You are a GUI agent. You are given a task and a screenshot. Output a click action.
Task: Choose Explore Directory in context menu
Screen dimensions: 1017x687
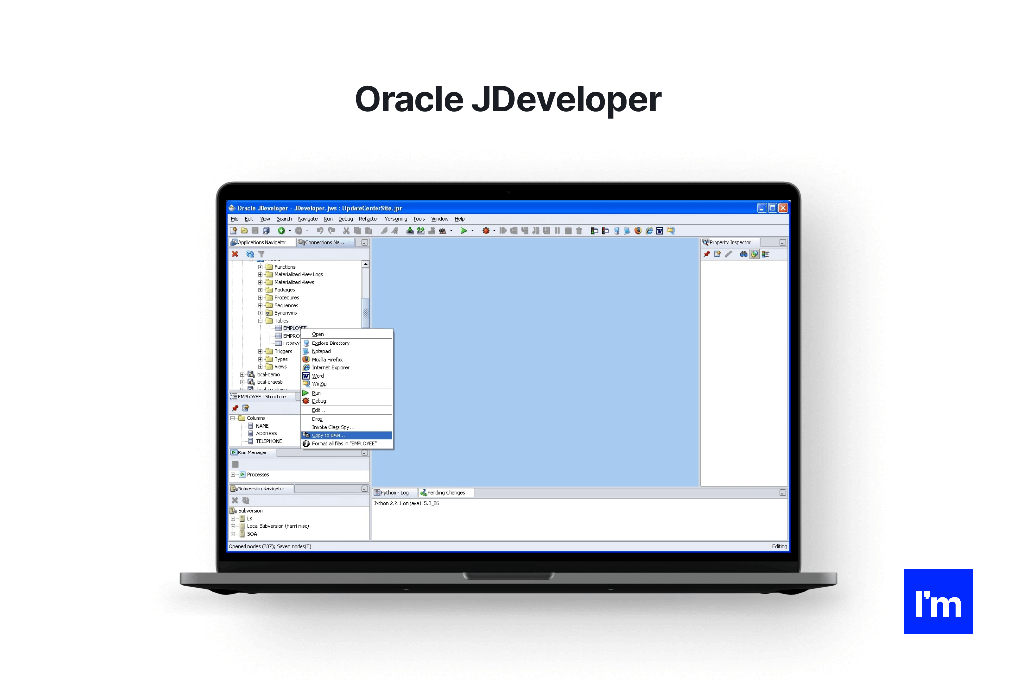click(347, 343)
